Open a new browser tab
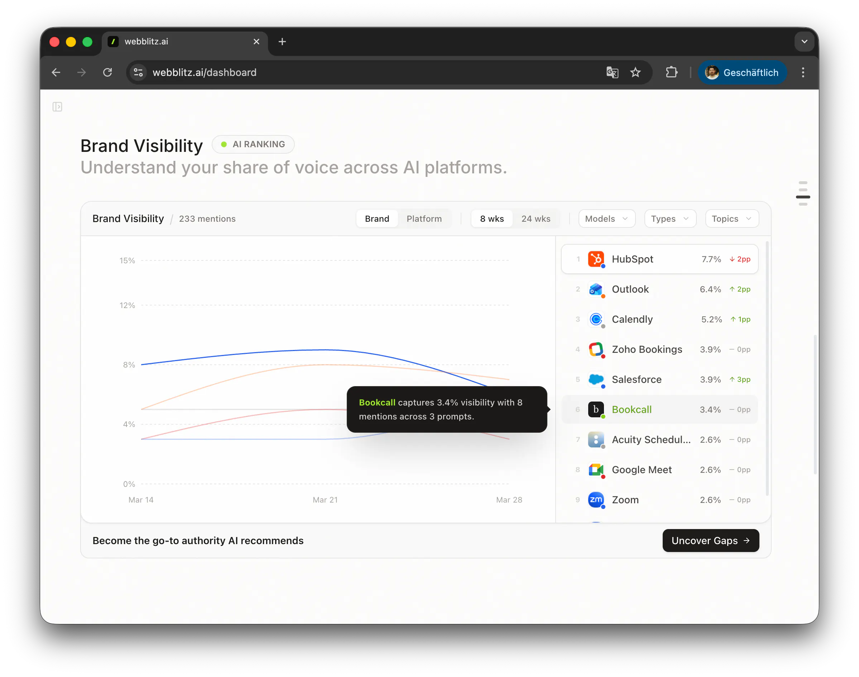 pos(282,42)
